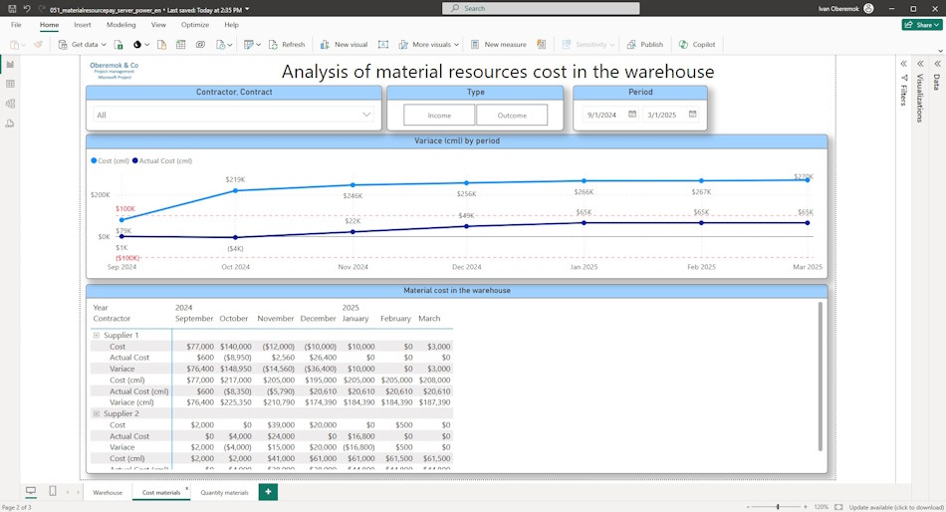The height and width of the screenshot is (512, 946).
Task: Click fit to page icon in status bar
Action: (838, 507)
